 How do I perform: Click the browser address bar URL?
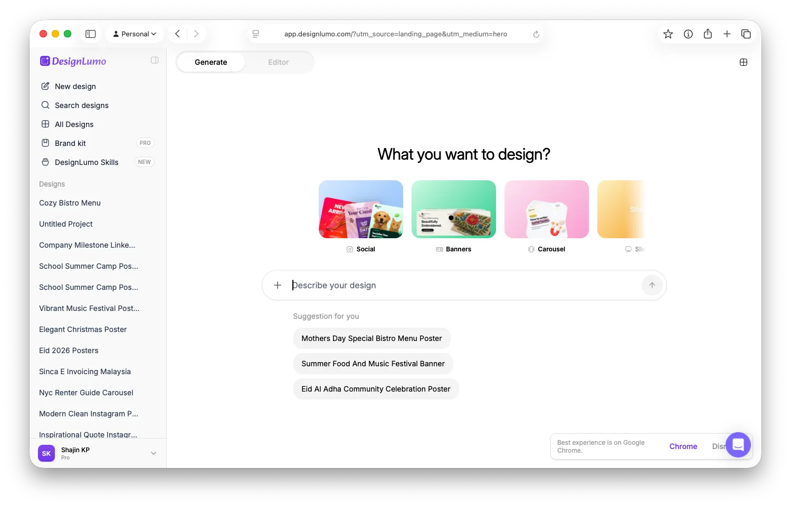click(x=396, y=34)
